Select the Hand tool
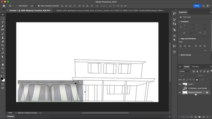Screen dimensions: 212x119 pyautogui.click(x=3, y=64)
